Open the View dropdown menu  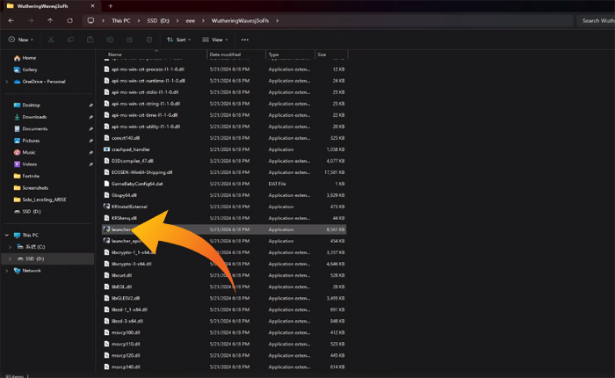216,40
